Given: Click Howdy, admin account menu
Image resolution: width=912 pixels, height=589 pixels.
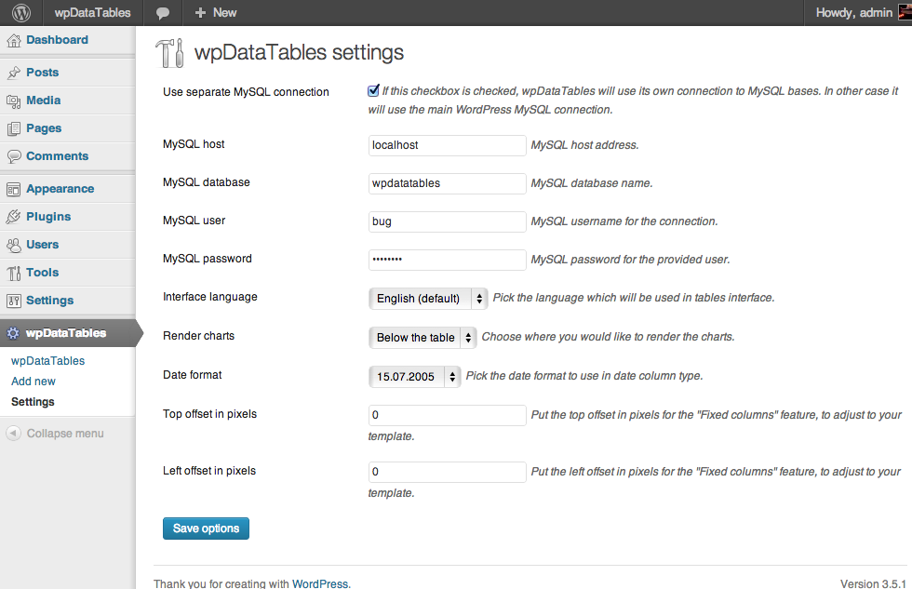Looking at the screenshot, I should 854,13.
